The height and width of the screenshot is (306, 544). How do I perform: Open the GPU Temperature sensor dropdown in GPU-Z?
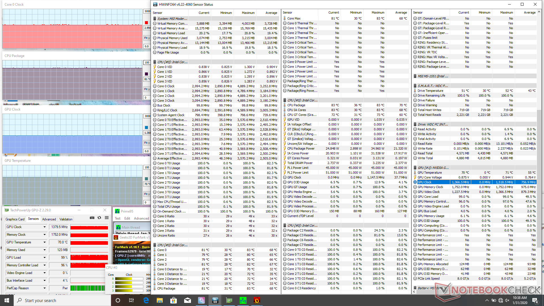tap(44, 242)
